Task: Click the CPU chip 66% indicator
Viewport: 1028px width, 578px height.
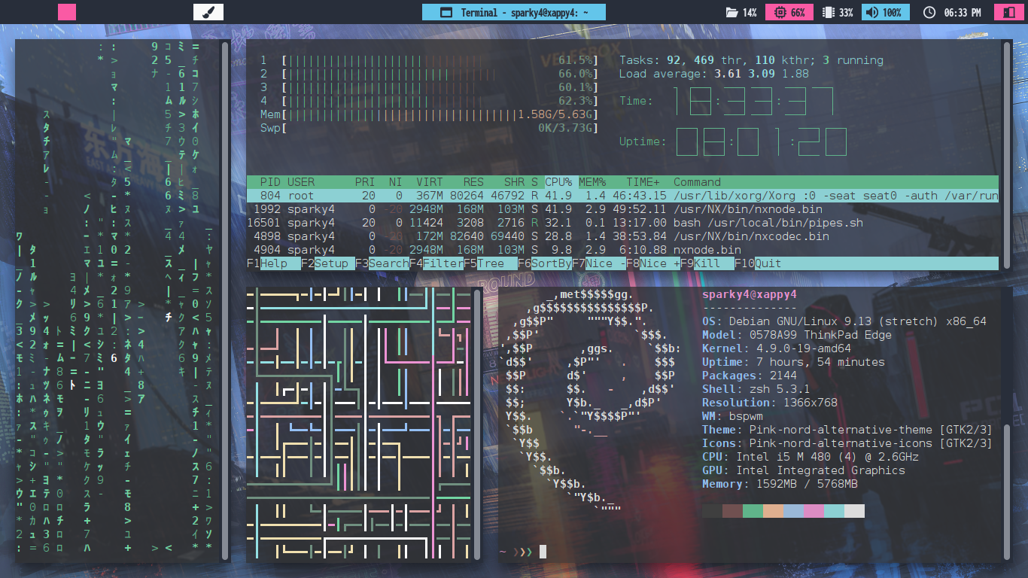Action: point(780,12)
